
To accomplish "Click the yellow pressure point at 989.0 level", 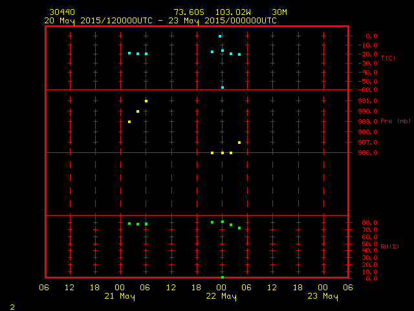I will pyautogui.click(x=129, y=122).
